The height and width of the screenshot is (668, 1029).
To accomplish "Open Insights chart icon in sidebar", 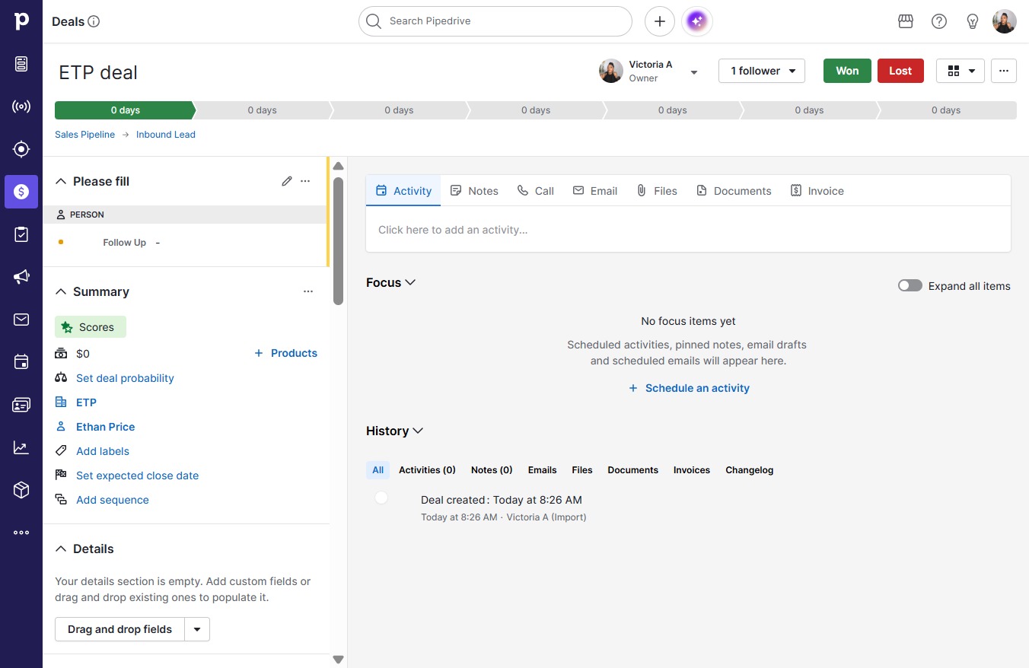I will coord(21,447).
